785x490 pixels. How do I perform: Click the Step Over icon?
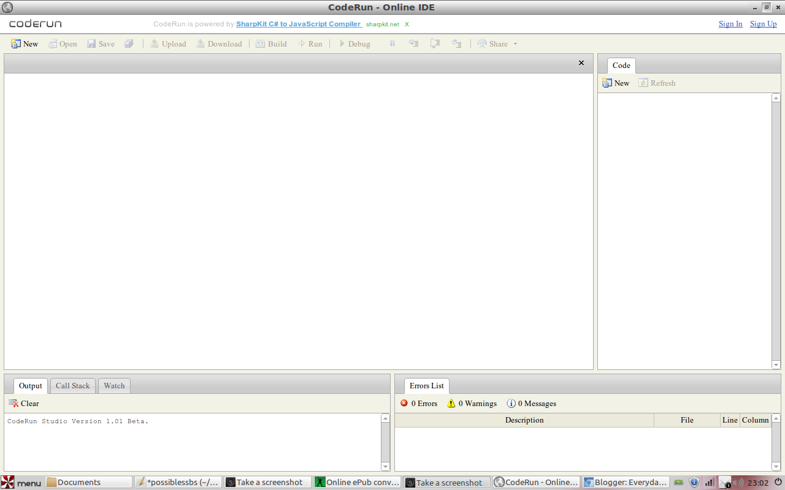point(435,43)
